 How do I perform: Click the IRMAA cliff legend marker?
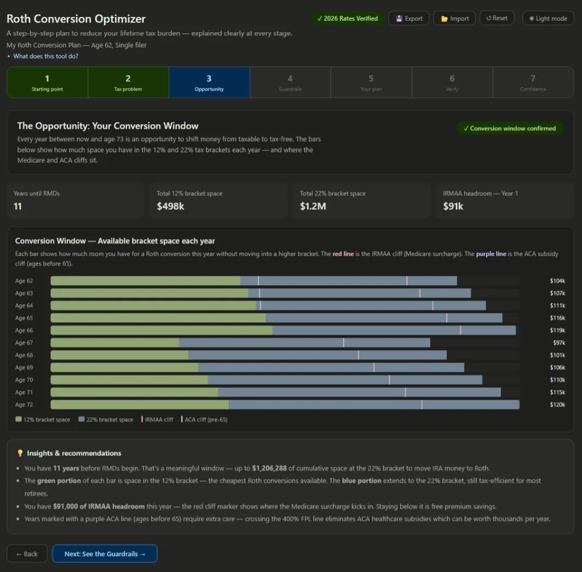pos(142,419)
